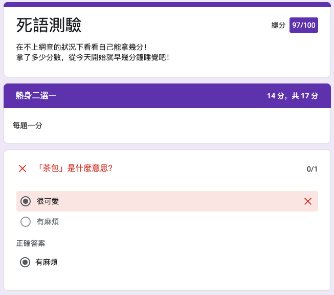The image size is (334, 295).
Task: Click the description line 拿了多少分數，從今天開始就早幾分鐘睡覺吧
Action: click(93, 57)
